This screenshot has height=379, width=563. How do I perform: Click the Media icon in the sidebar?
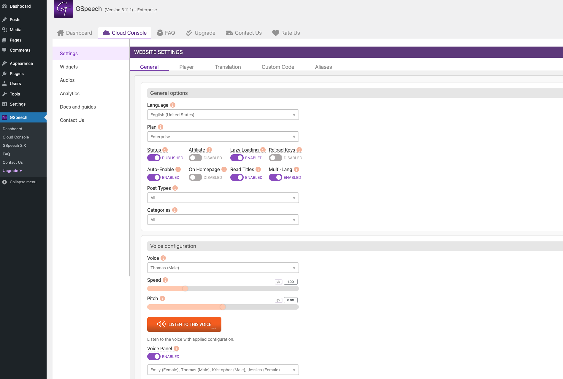(4, 30)
